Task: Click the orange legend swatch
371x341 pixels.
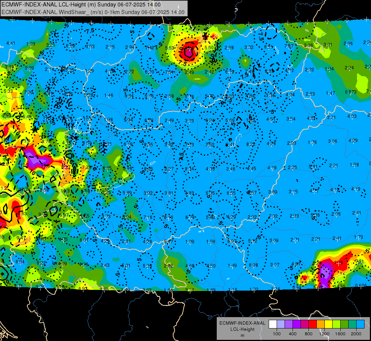Action: [321, 324]
